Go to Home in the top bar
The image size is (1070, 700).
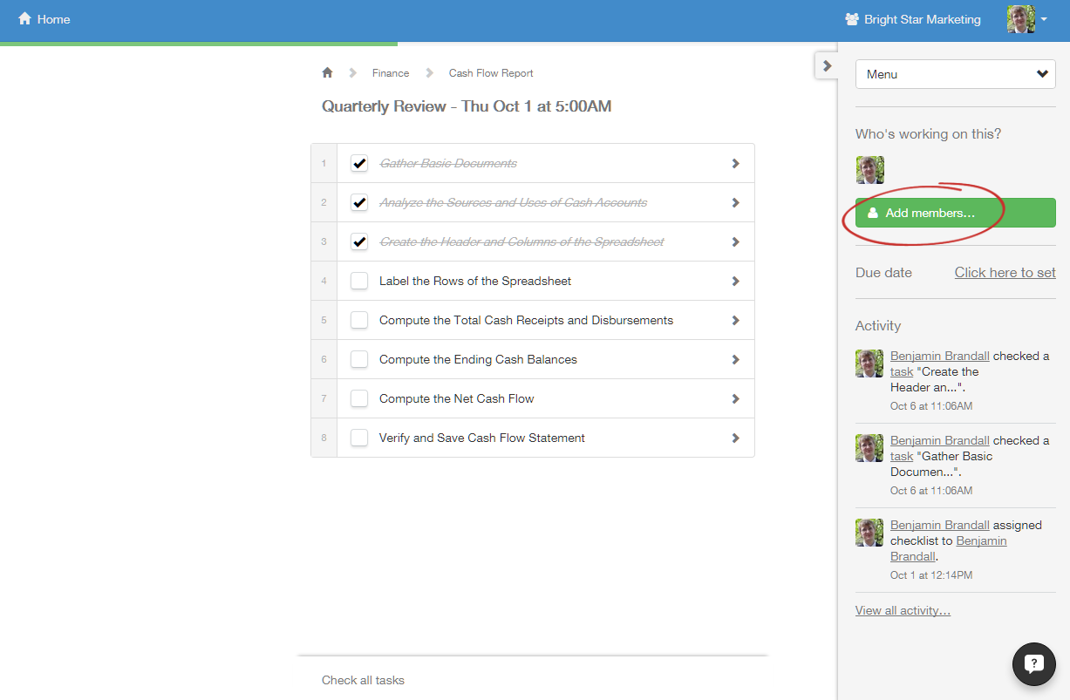click(x=44, y=19)
